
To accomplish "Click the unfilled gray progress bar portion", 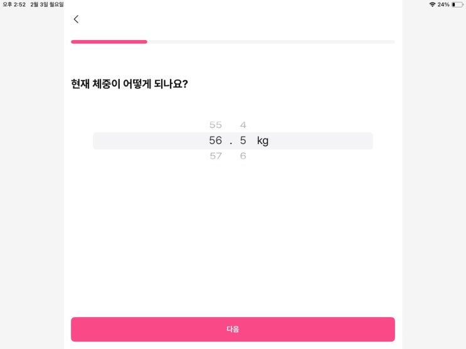I will coord(271,42).
